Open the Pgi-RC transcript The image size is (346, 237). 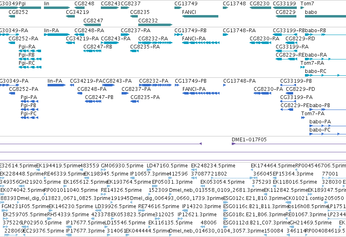[30, 67]
